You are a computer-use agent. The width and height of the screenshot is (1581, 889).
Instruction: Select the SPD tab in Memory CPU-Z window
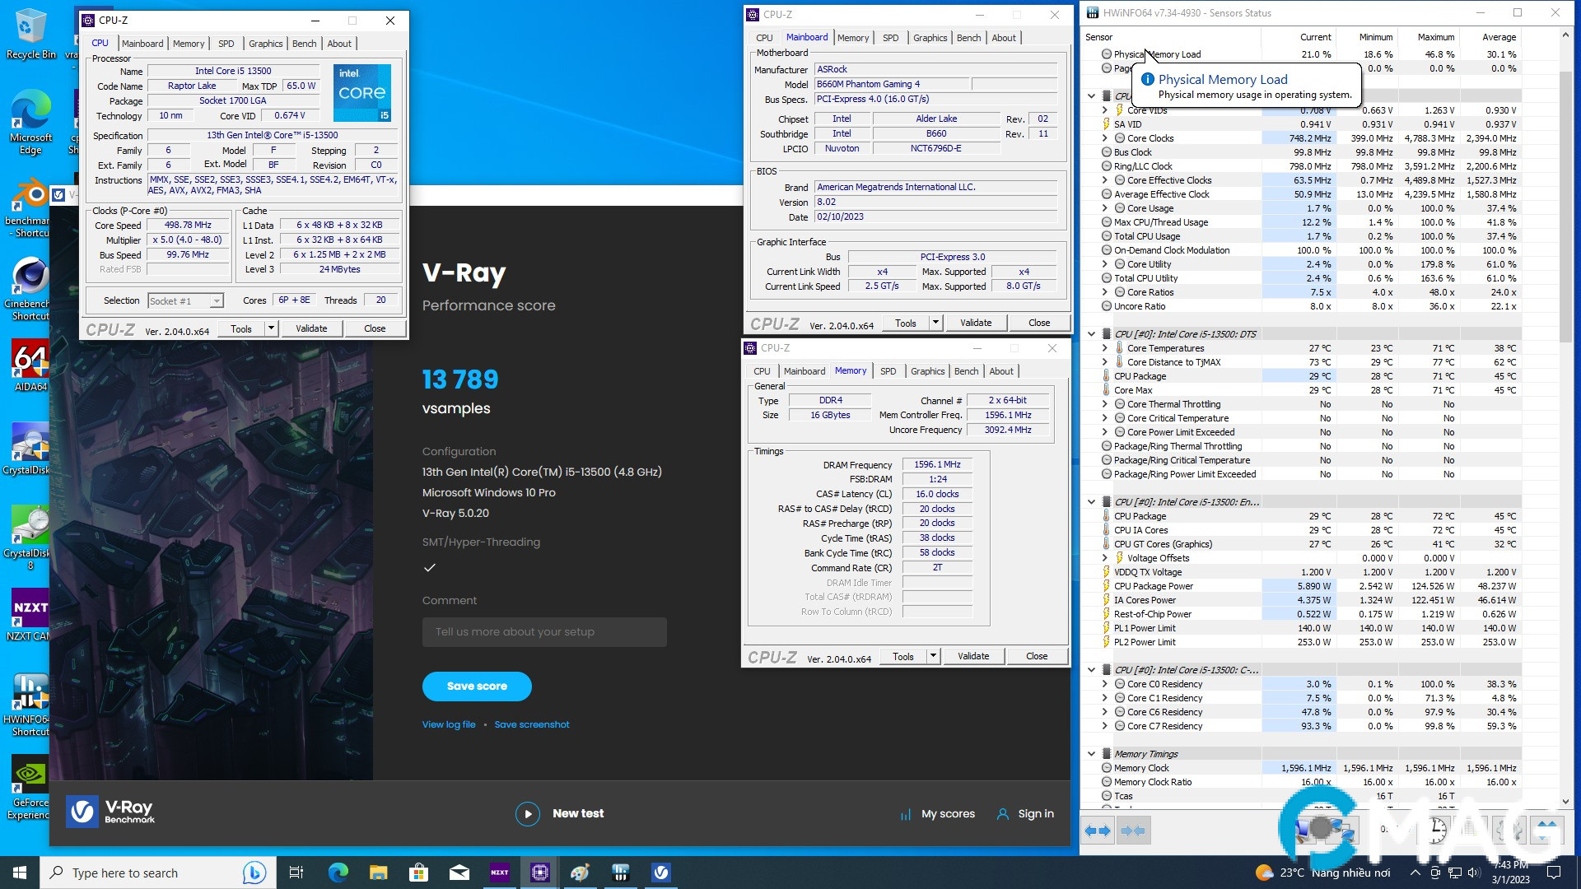pos(888,371)
